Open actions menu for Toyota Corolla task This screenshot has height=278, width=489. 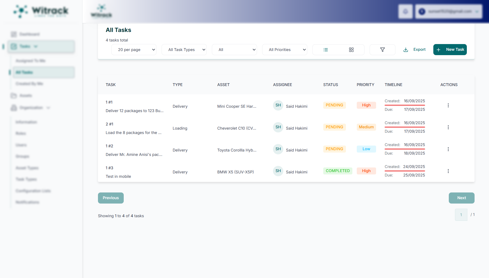click(x=448, y=149)
